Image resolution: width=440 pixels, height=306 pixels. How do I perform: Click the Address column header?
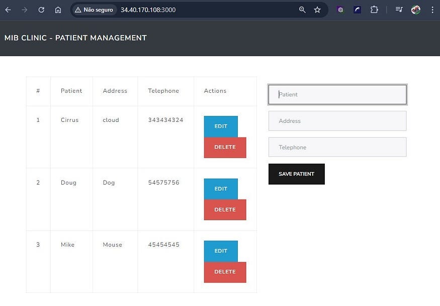coord(115,91)
